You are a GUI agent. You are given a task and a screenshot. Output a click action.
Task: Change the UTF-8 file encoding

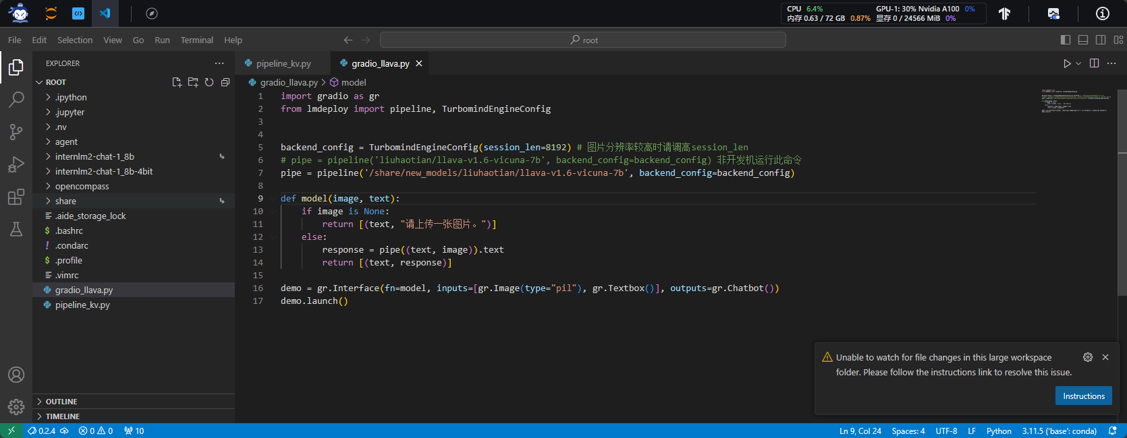click(x=946, y=431)
